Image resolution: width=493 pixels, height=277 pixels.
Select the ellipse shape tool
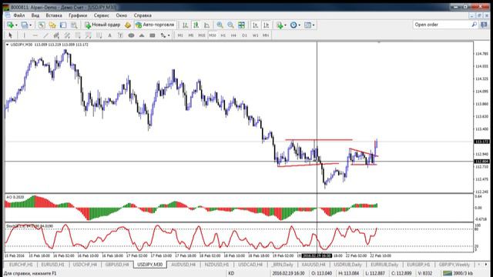(x=131, y=35)
